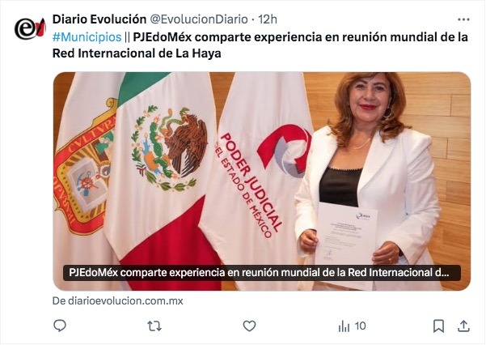Open the Diario Evolución display name
Image resolution: width=486 pixels, height=345 pixels.
[99, 19]
